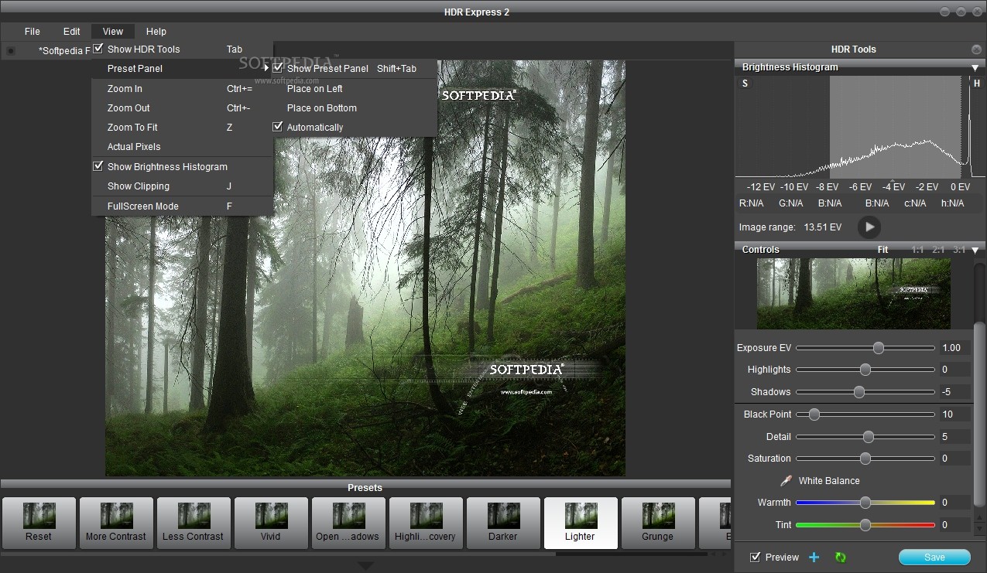Set navigator zoom to Fit
Screen dimensions: 987x573
[882, 250]
